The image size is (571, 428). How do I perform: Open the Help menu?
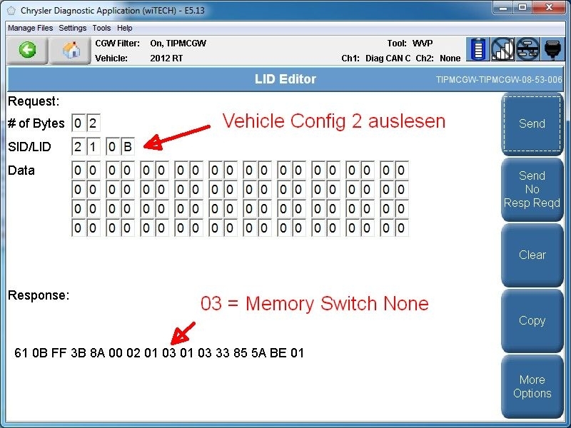(124, 28)
